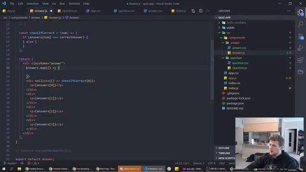The height and width of the screenshot is (172, 306).
Task: Open Windows Start menu
Action: 4,169
